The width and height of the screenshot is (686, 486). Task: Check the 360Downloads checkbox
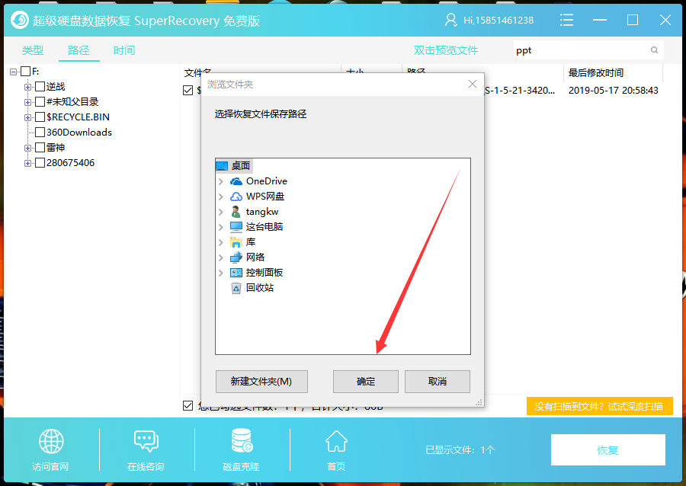tap(40, 132)
